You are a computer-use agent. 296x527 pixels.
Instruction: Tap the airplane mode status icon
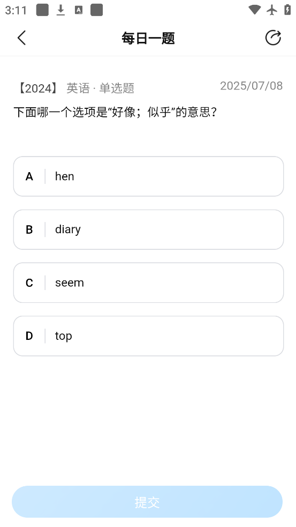[272, 10]
